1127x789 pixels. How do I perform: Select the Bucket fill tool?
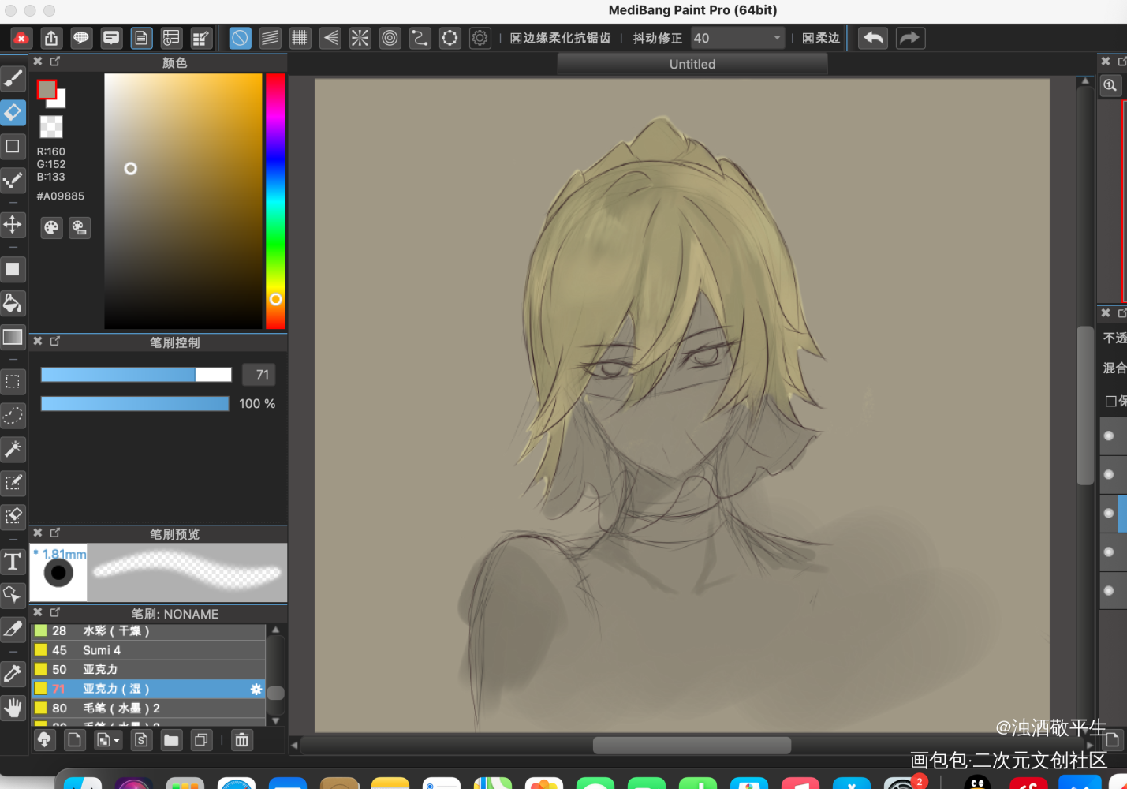(13, 303)
